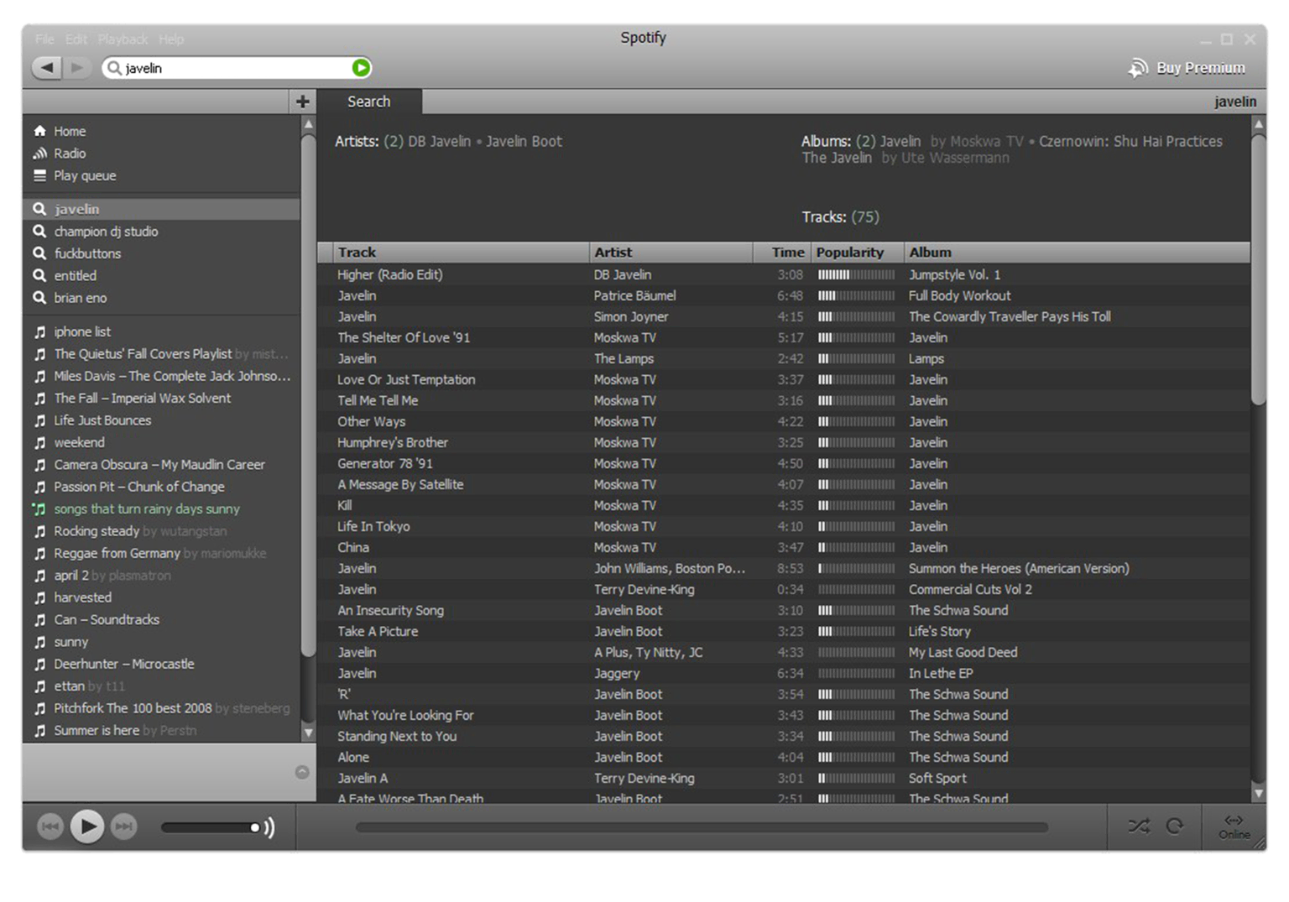Select the Search tab
This screenshot has width=1289, height=902.
tap(369, 102)
